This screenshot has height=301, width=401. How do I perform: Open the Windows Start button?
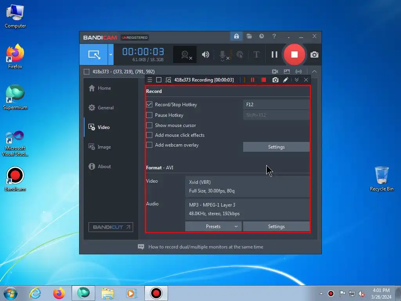click(10, 293)
